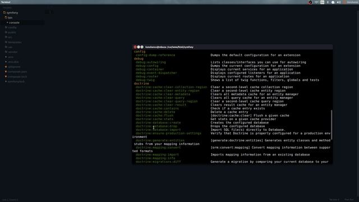The height and width of the screenshot is (202, 359).
Task: Open the .env.dist file
Action: [x=13, y=62]
